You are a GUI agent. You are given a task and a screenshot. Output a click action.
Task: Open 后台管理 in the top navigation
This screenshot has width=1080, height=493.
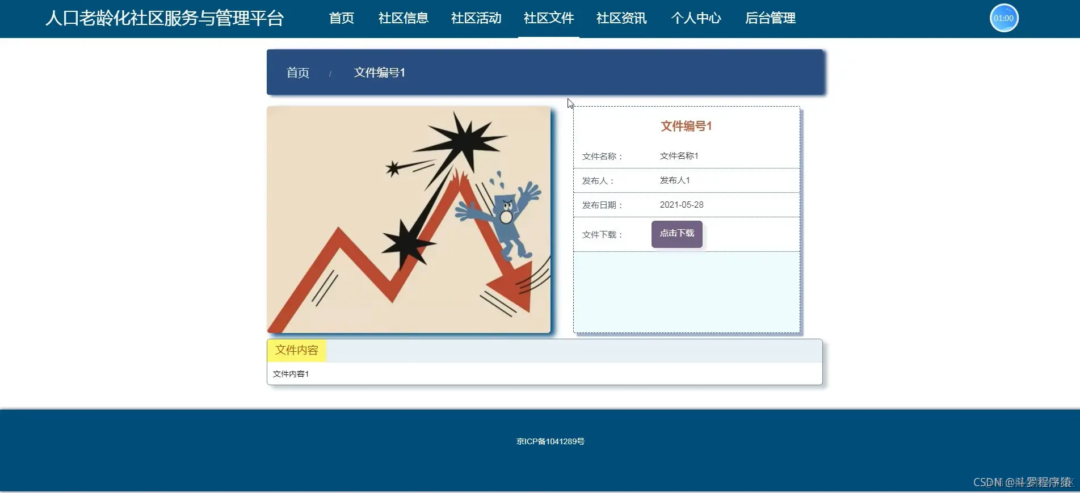(770, 18)
